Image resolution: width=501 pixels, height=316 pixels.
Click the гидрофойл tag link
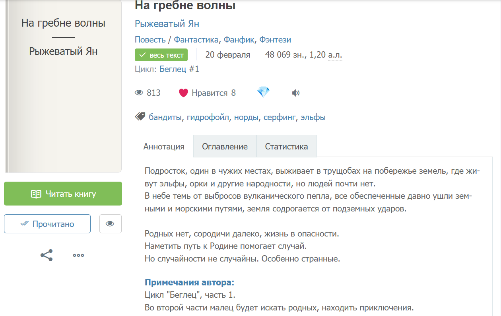(x=208, y=117)
